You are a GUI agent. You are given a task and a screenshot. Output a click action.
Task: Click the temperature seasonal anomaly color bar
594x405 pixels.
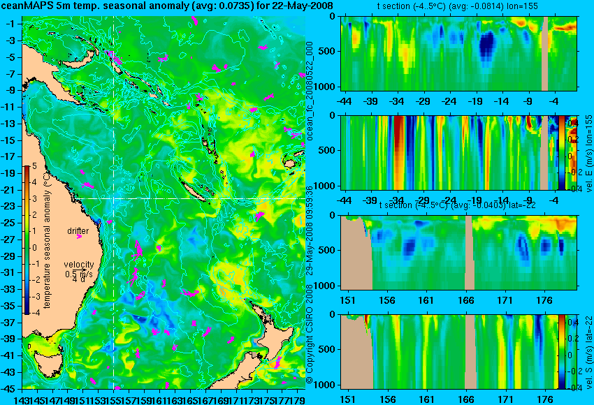click(x=27, y=240)
